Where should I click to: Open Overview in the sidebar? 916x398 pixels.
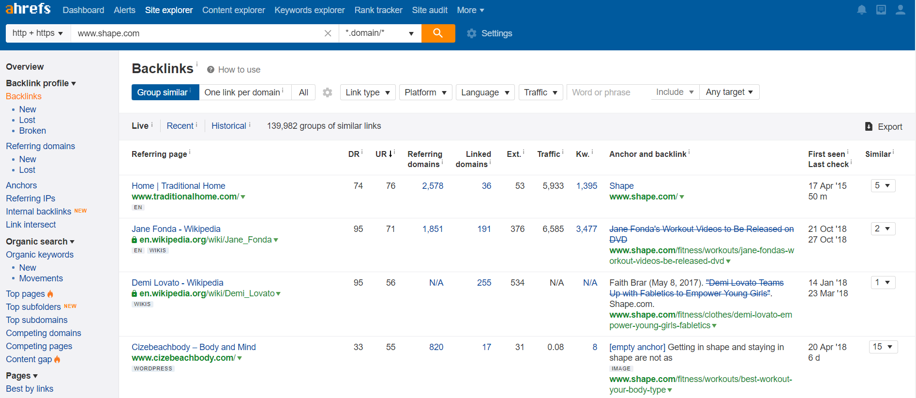click(x=25, y=67)
